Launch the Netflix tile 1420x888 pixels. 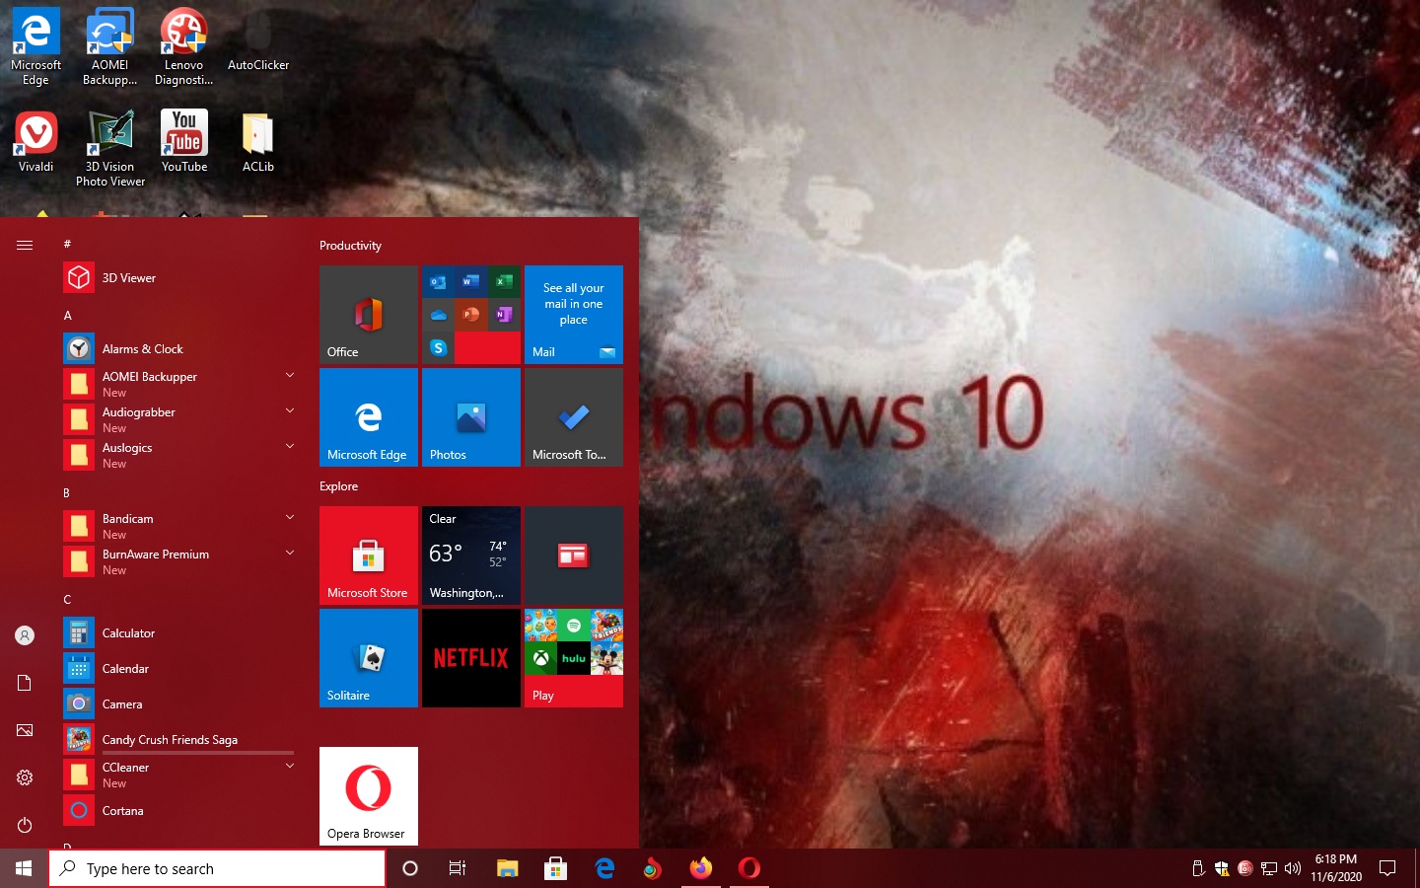(x=471, y=658)
